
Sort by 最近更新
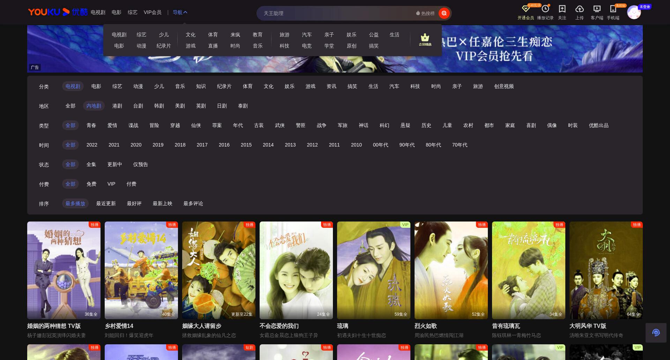coord(106,203)
